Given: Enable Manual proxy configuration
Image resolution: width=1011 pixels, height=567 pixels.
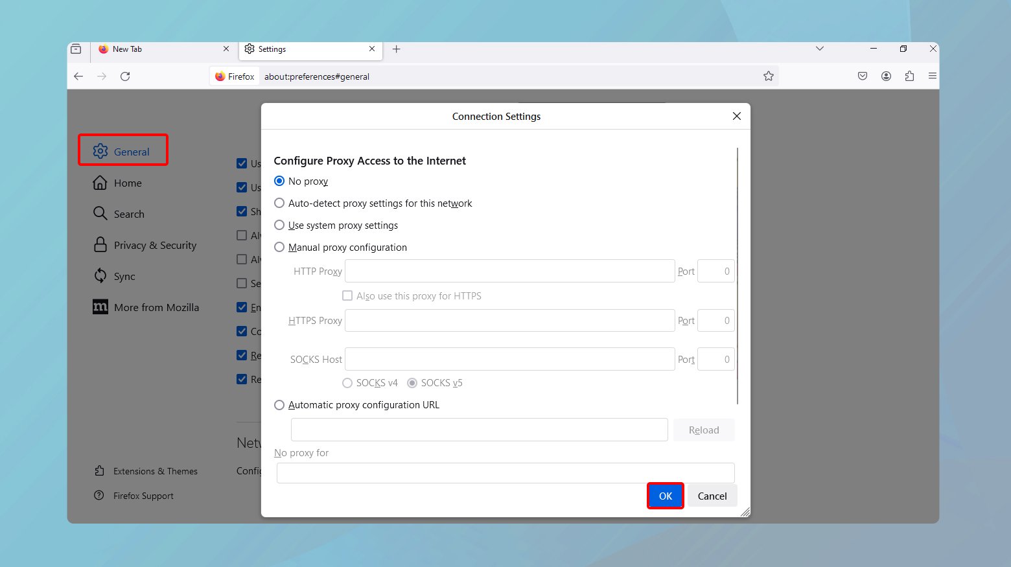Looking at the screenshot, I should click(279, 247).
